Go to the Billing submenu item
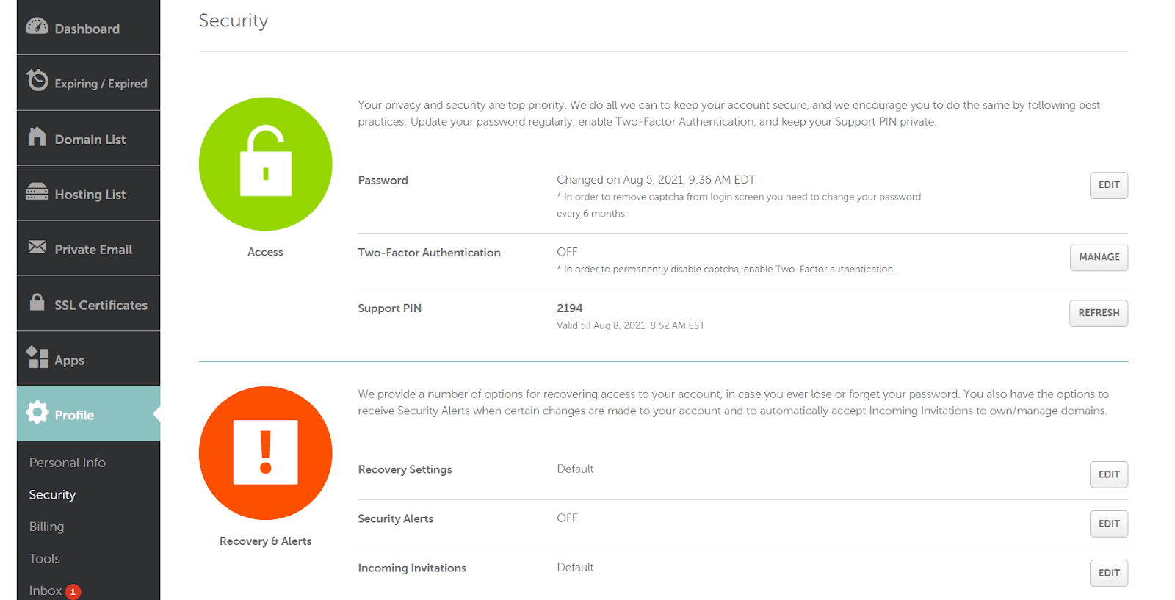Screen dimensions: 1175x600 coord(46,527)
